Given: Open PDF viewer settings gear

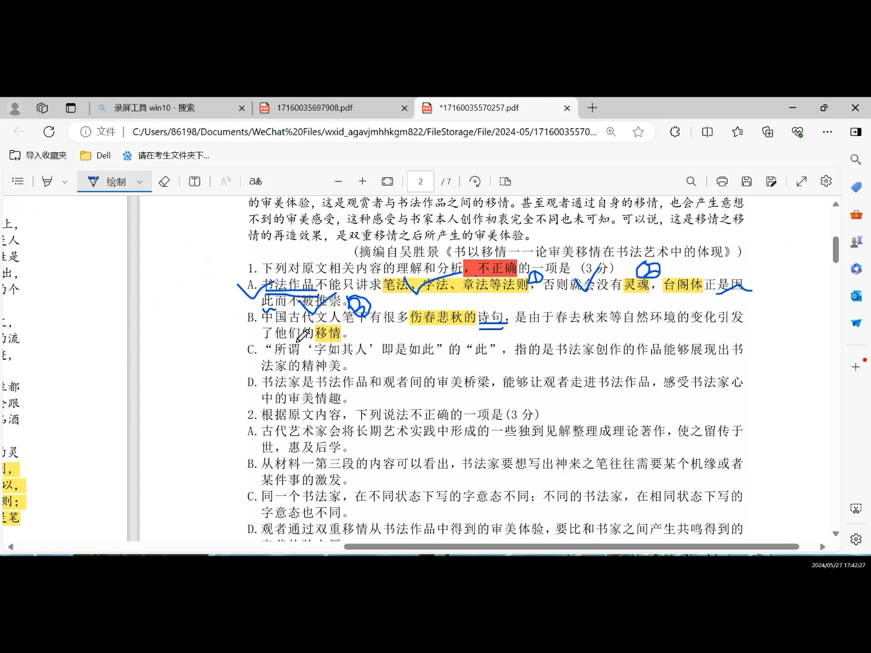Looking at the screenshot, I should coord(826,181).
